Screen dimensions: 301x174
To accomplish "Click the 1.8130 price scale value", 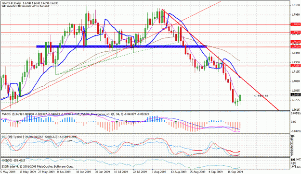I will (295, 5).
